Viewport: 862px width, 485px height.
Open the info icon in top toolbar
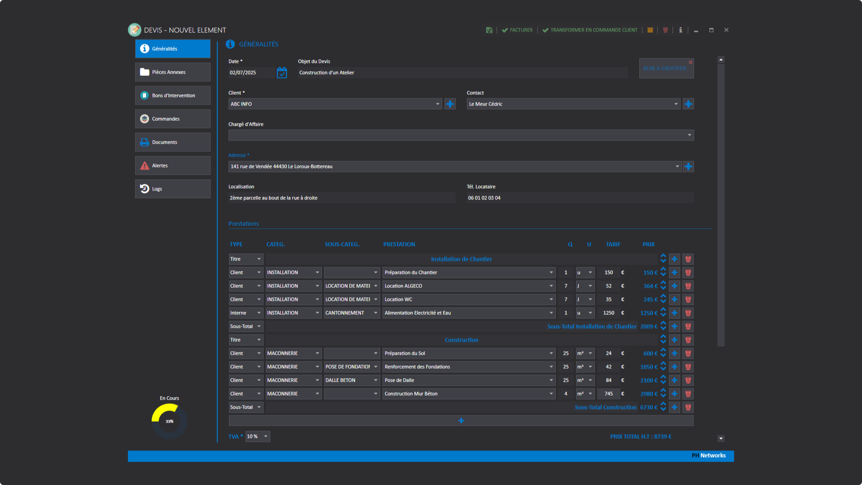681,30
